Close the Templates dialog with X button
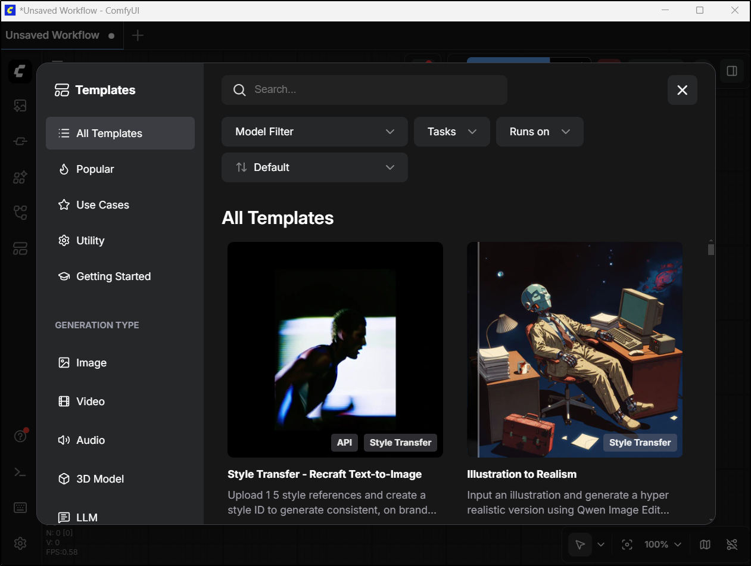 682,90
